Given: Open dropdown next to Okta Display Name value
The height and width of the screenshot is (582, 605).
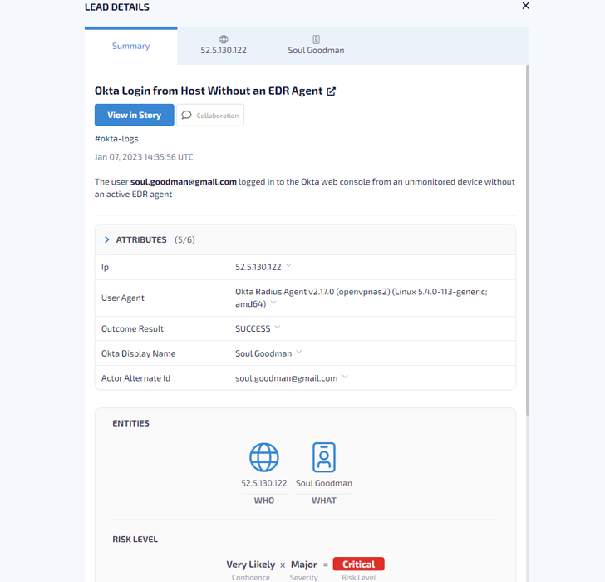Looking at the screenshot, I should [x=299, y=352].
